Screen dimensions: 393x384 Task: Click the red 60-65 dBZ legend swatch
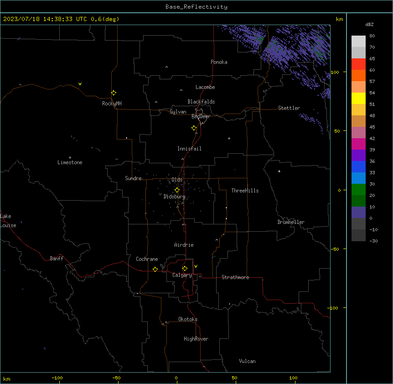(x=358, y=64)
